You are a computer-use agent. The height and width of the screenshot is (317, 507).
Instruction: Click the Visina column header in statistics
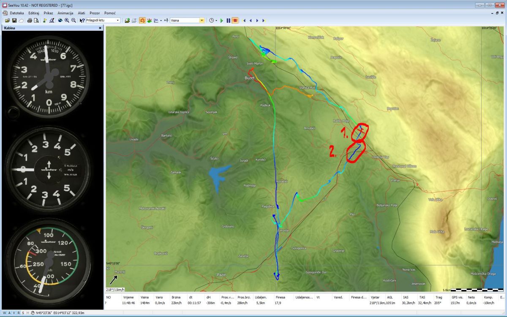point(144,298)
